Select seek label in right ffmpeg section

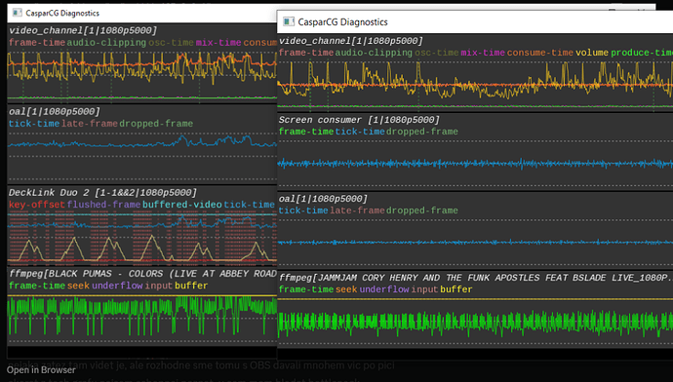tap(346, 289)
